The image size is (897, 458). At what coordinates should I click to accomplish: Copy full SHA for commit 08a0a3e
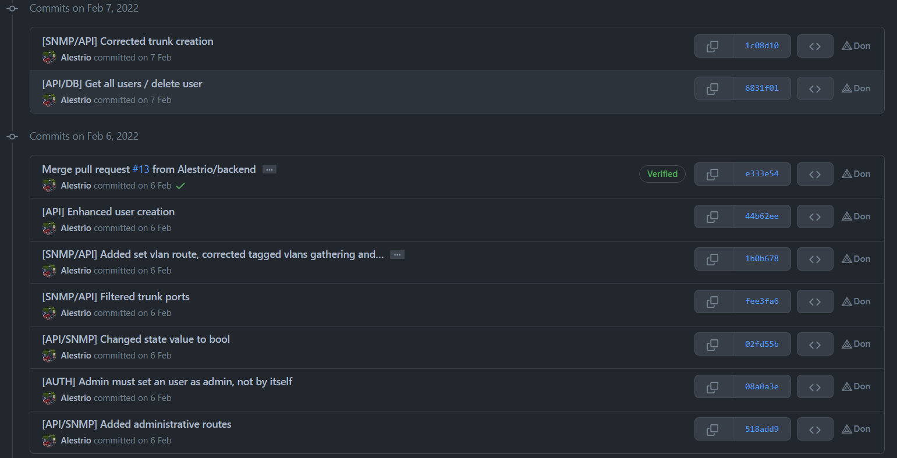point(713,386)
